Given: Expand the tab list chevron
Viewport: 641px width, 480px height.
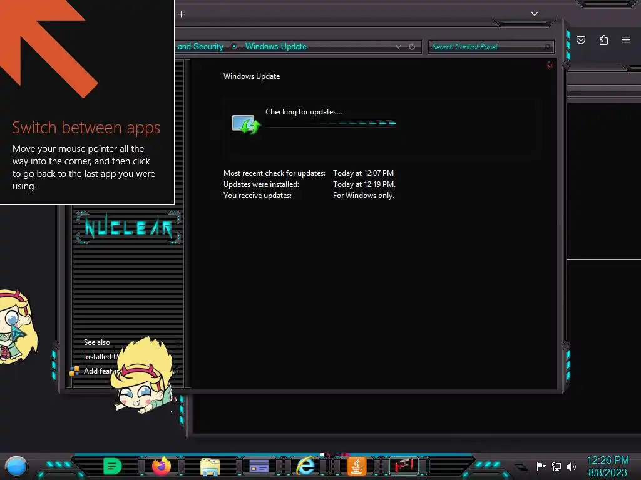Looking at the screenshot, I should (x=535, y=14).
